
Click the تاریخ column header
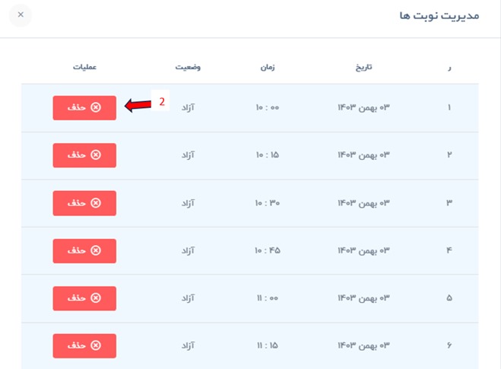point(363,67)
